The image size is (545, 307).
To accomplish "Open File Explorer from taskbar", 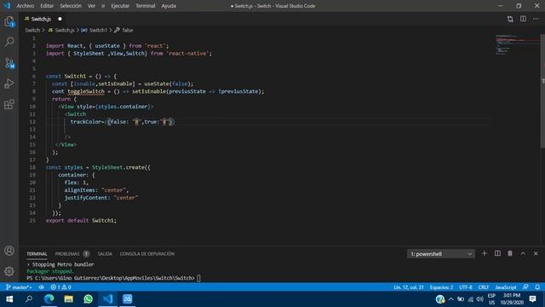I will point(68,299).
